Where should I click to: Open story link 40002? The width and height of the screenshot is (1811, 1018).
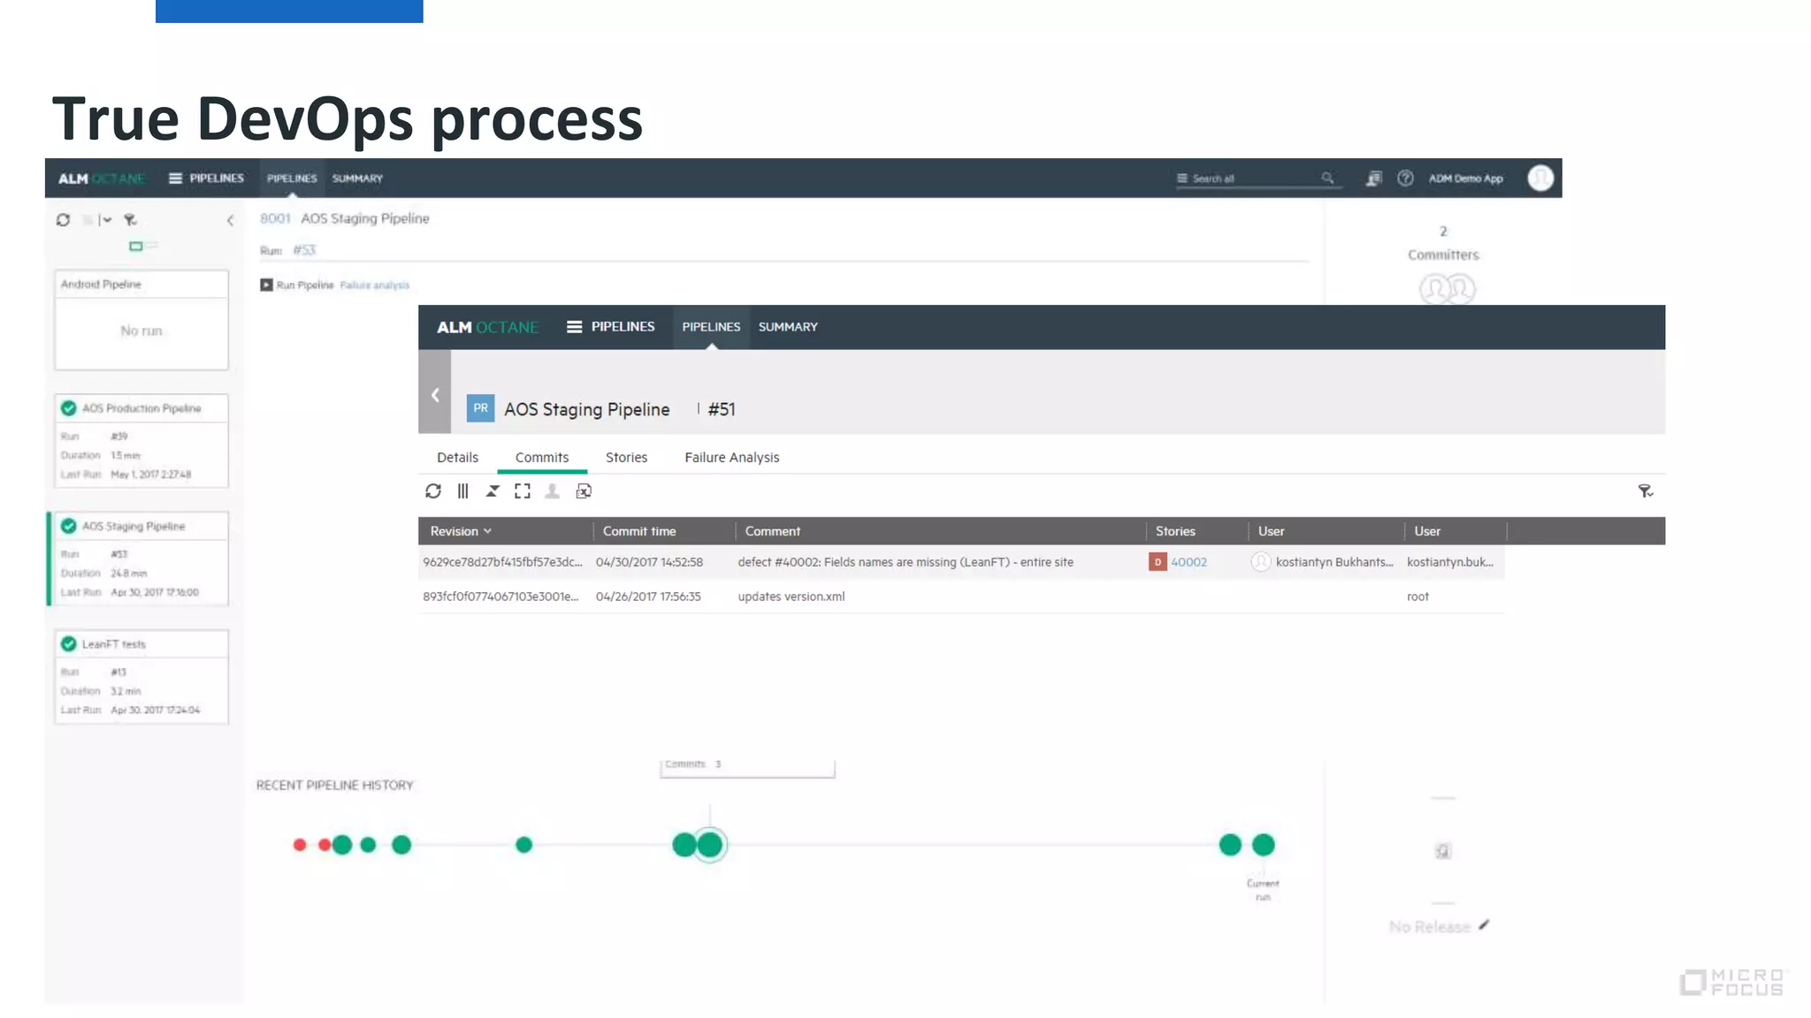point(1188,562)
